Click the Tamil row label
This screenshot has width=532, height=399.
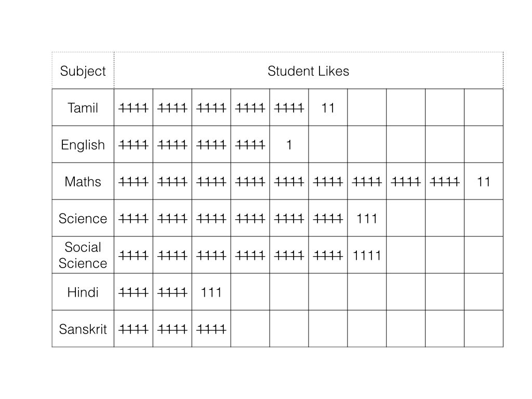point(83,108)
